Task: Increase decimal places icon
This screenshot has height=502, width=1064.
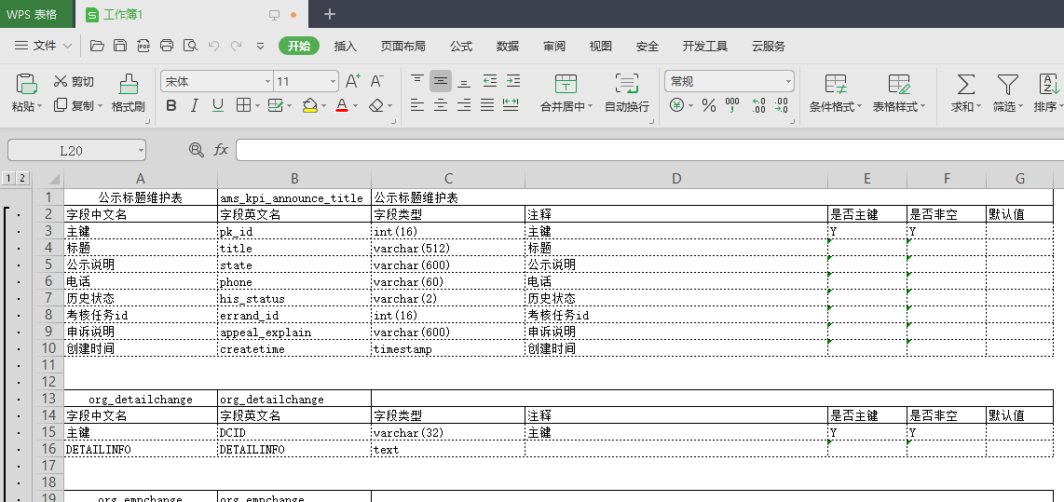Action: (x=758, y=105)
